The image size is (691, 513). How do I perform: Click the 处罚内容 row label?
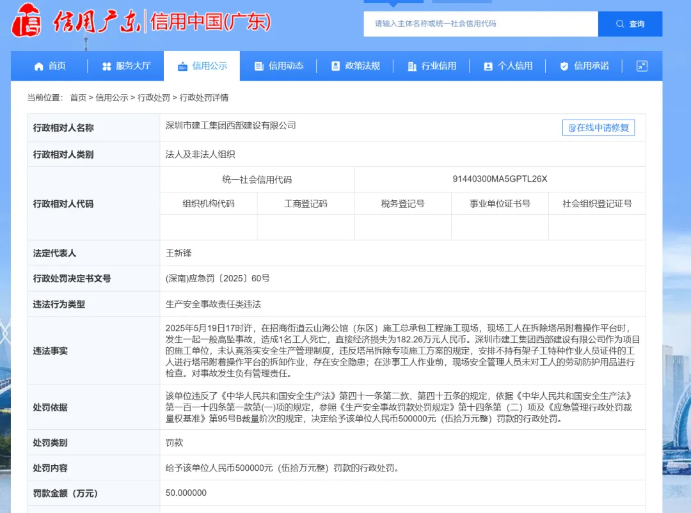tap(51, 468)
